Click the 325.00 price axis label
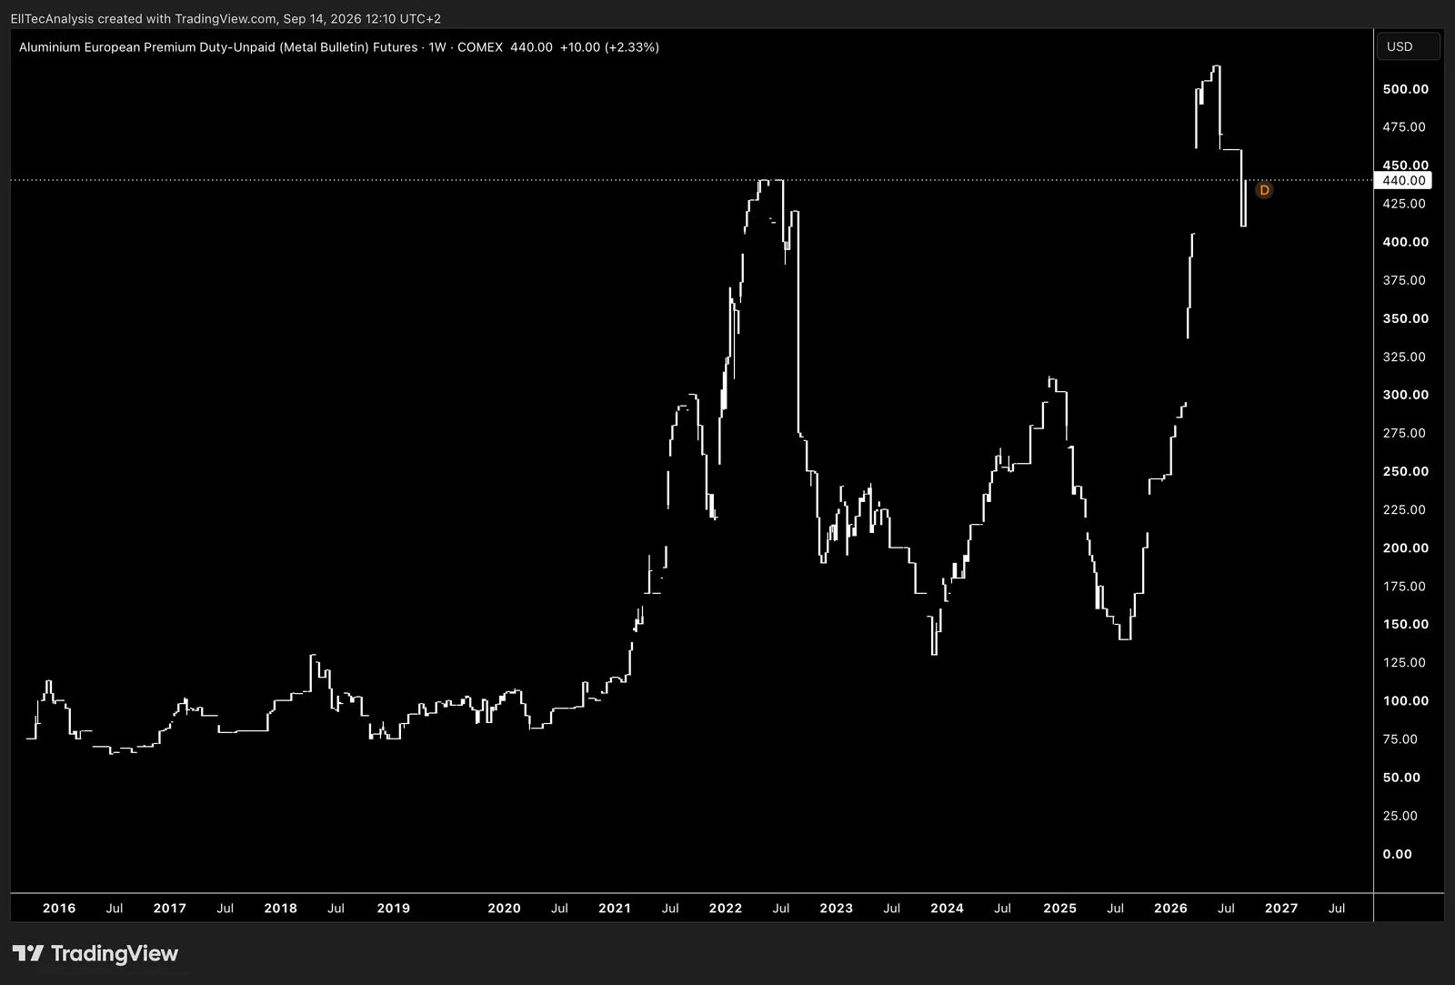 tap(1404, 357)
